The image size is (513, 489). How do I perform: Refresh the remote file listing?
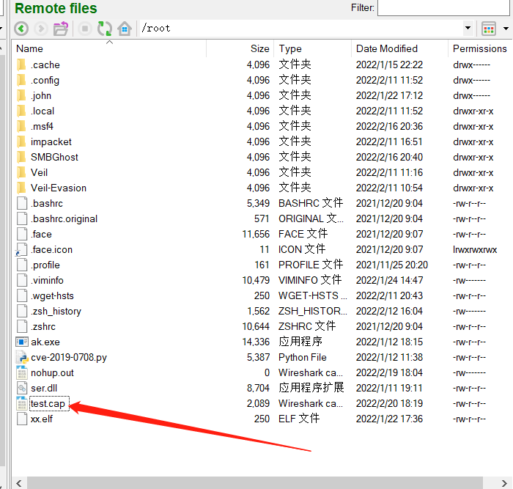(105, 29)
